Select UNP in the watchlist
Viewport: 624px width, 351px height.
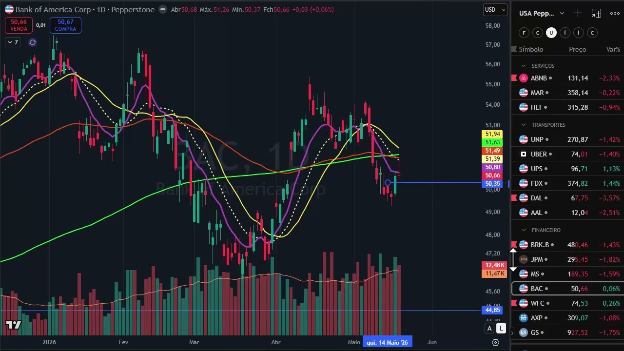(x=567, y=139)
